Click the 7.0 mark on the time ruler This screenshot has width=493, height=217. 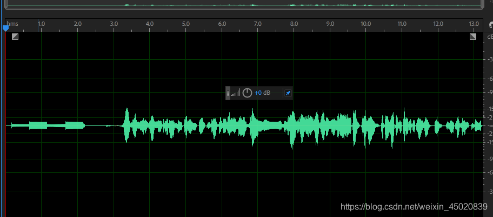pyautogui.click(x=258, y=24)
